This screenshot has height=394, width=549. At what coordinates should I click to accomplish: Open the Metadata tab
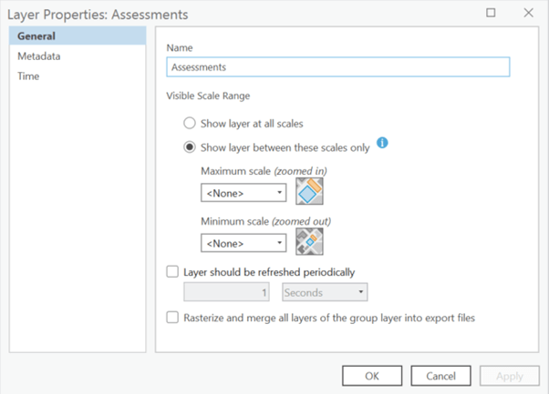click(x=39, y=56)
